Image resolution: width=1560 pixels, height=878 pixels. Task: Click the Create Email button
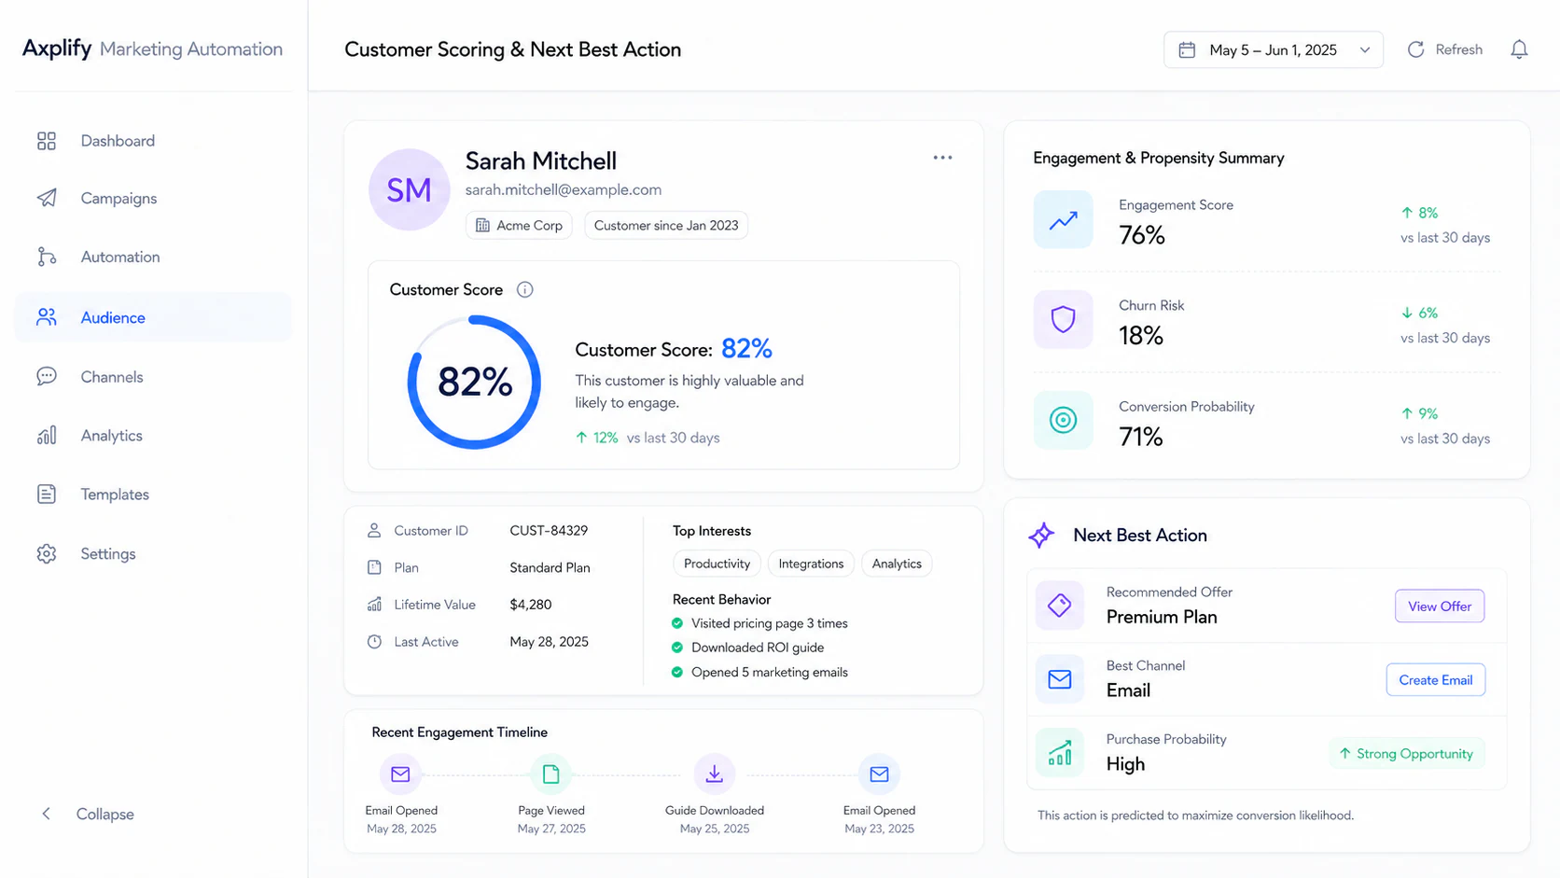(1436, 680)
